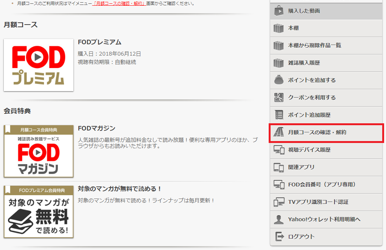Open クーポンを利用する menu item

[x=326, y=98]
